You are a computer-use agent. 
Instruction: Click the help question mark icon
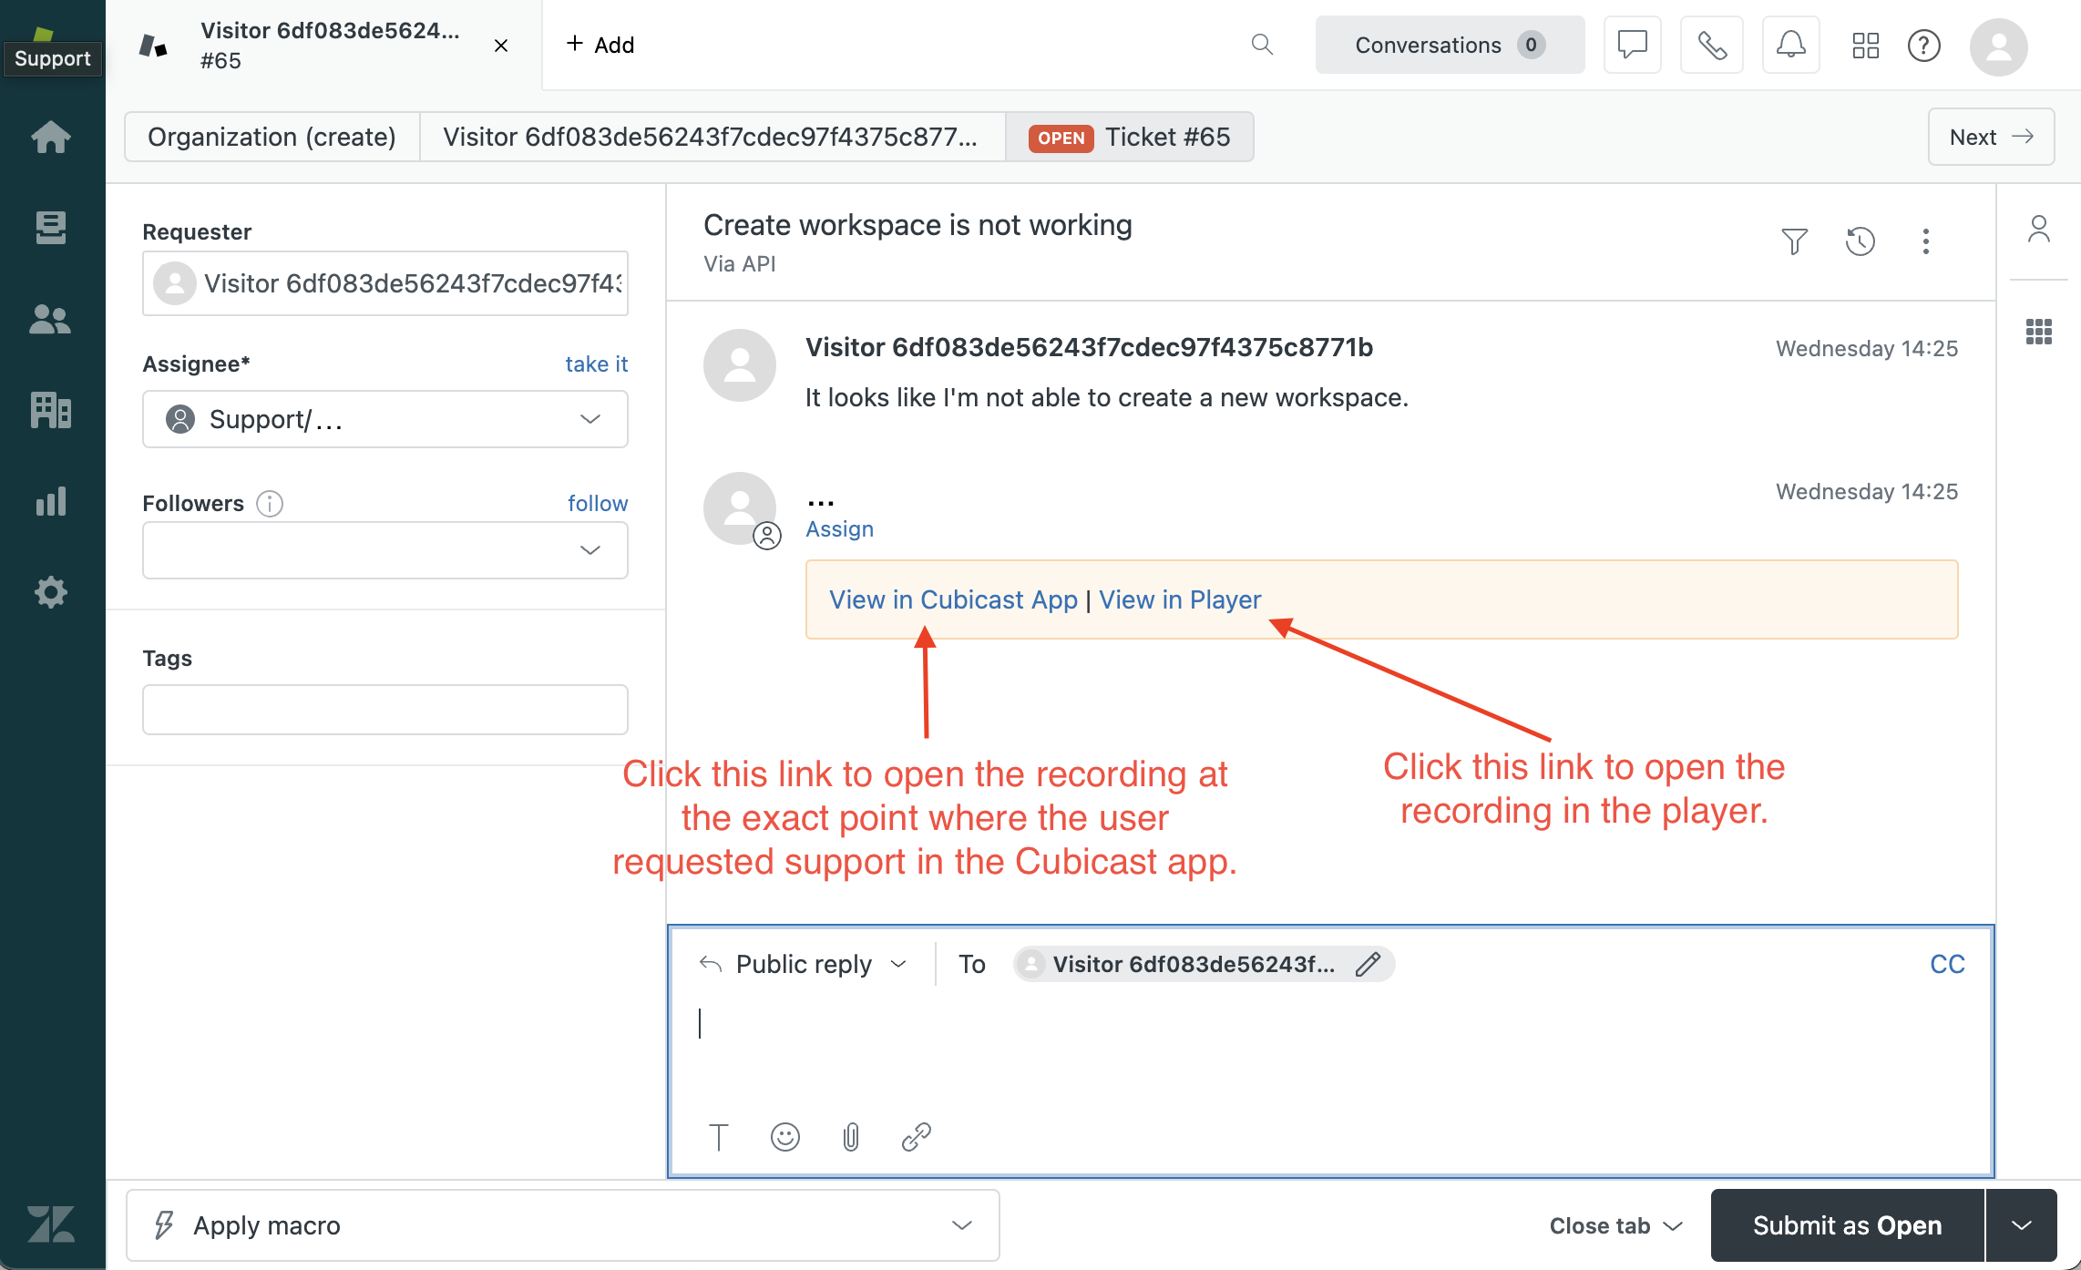(x=1925, y=45)
